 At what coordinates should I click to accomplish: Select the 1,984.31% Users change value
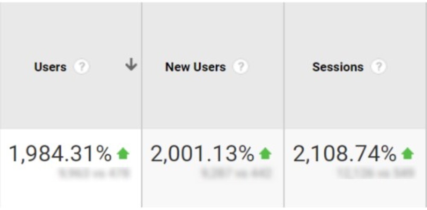pos(61,154)
